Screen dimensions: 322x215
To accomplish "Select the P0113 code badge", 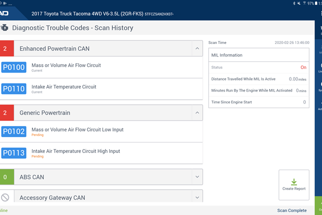I will [x=13, y=153].
